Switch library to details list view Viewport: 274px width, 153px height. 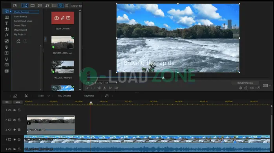(x=54, y=5)
